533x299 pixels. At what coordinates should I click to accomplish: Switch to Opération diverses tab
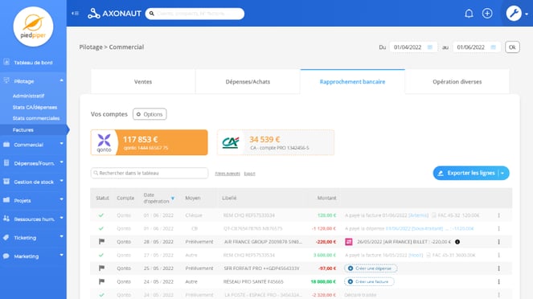point(457,81)
